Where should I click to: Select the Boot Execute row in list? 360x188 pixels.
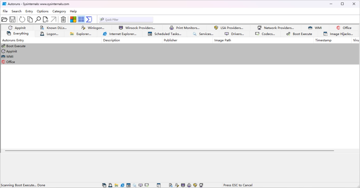point(16,46)
